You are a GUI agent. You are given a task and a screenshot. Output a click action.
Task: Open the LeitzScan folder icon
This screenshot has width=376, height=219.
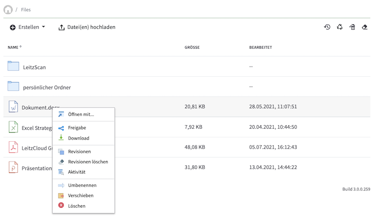point(13,66)
